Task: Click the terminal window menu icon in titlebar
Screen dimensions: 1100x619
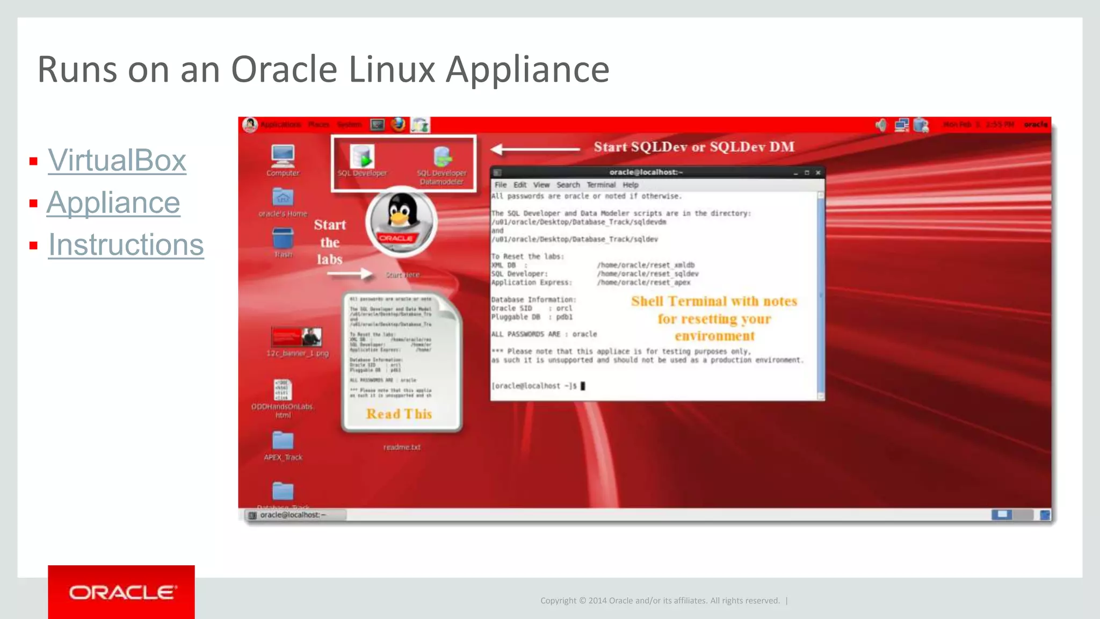Action: [x=497, y=172]
